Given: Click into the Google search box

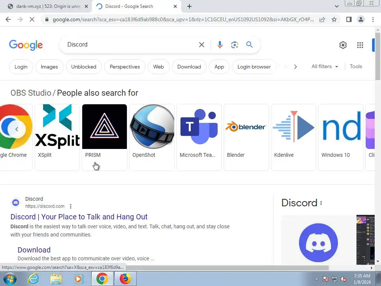Looking at the screenshot, I should click(131, 45).
